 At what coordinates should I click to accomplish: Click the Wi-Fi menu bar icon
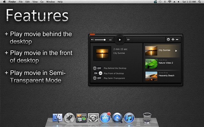[170, 2]
